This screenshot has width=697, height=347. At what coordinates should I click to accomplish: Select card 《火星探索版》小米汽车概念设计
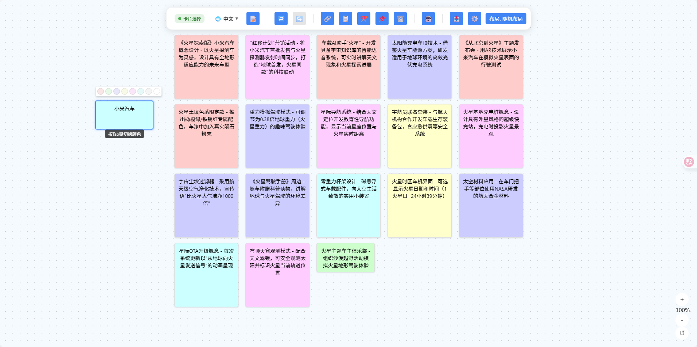(x=206, y=67)
